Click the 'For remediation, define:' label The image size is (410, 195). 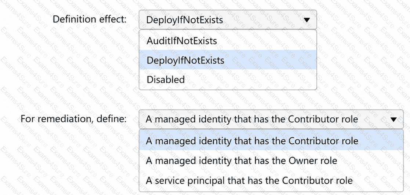point(73,119)
